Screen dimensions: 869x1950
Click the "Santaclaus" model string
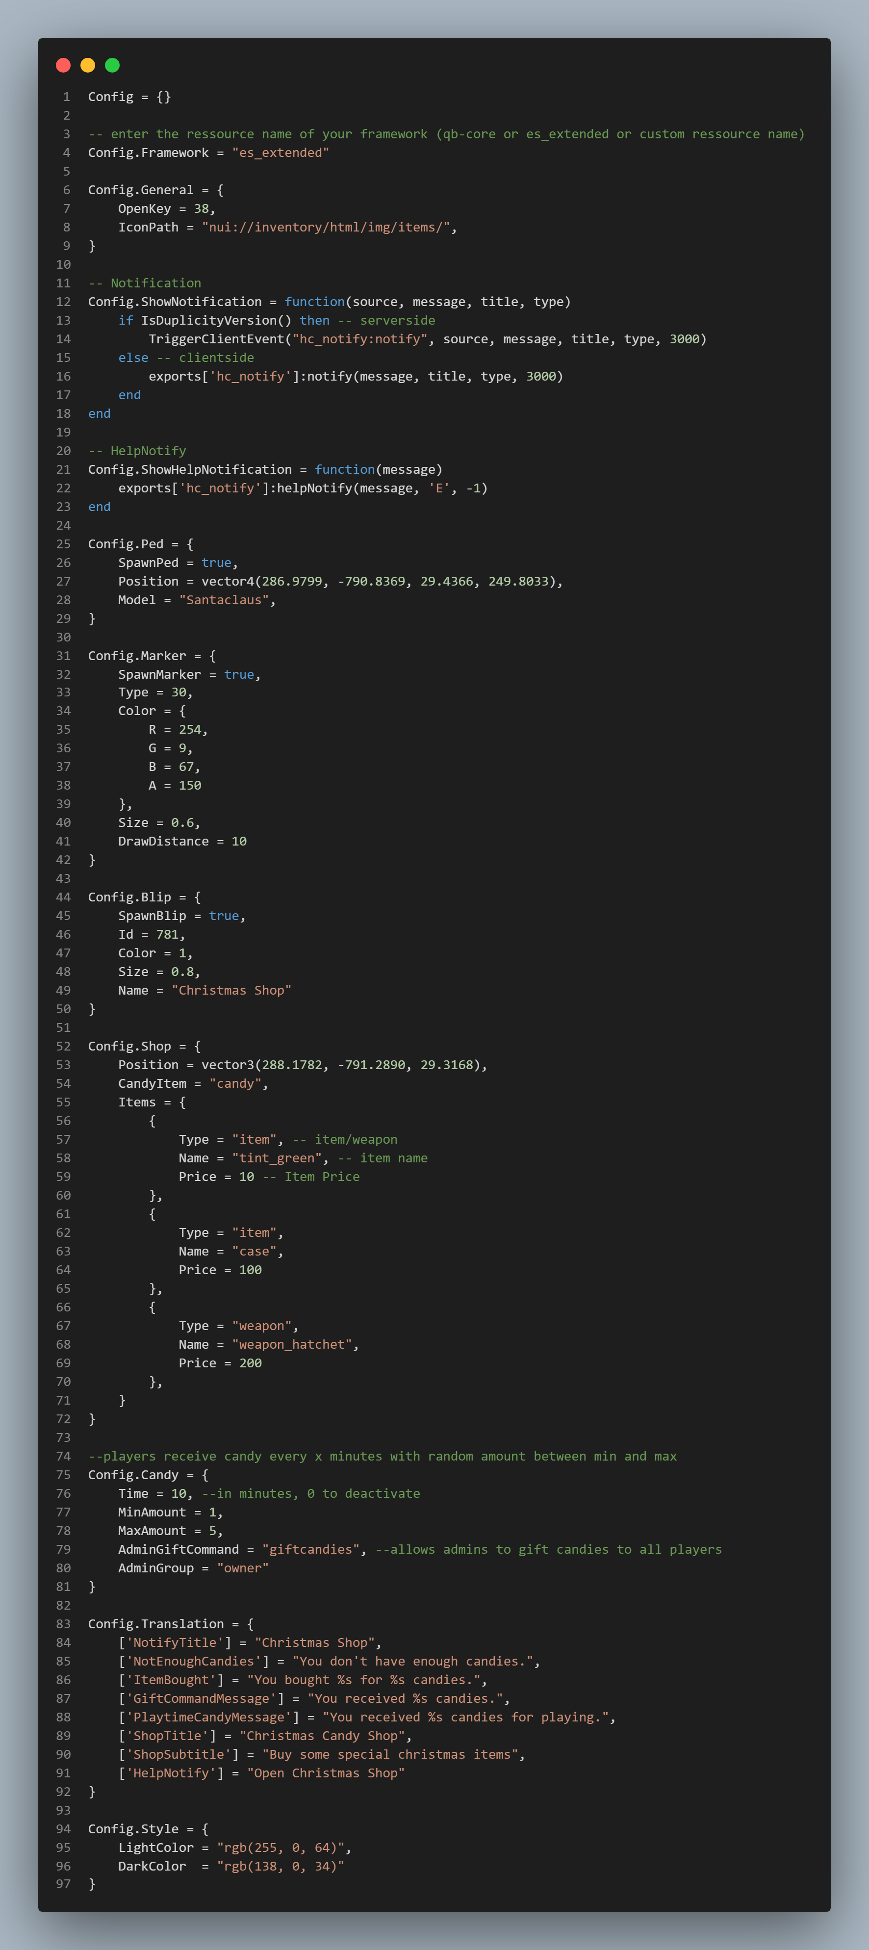[x=224, y=600]
